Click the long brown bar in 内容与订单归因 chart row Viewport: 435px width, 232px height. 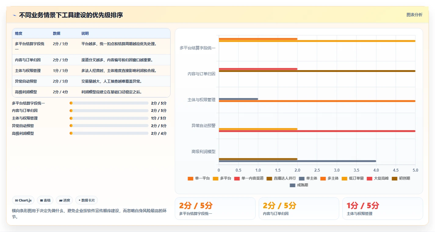(x=317, y=71)
